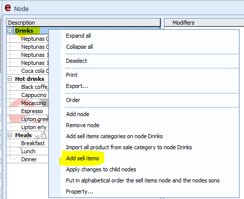Image resolution: width=244 pixels, height=199 pixels.
Task: Choose Expand all from context menu
Action: [x=78, y=36]
